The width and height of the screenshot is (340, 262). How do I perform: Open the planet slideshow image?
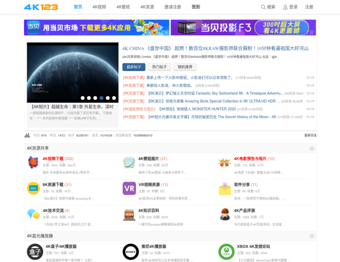73,72
